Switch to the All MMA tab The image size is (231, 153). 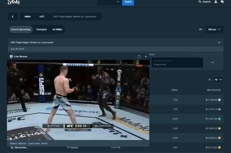57,29
